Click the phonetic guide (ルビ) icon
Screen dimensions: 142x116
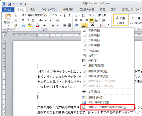[x=65, y=15]
